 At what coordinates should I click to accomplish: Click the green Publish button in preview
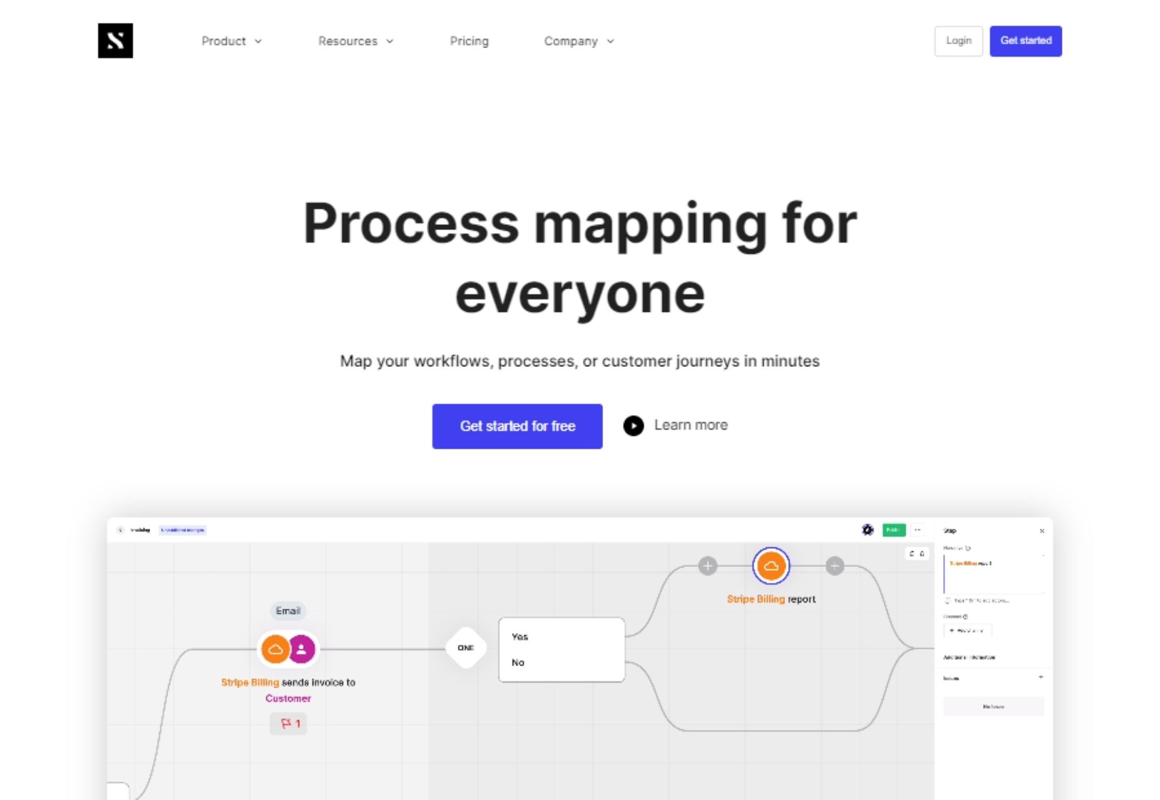click(894, 530)
